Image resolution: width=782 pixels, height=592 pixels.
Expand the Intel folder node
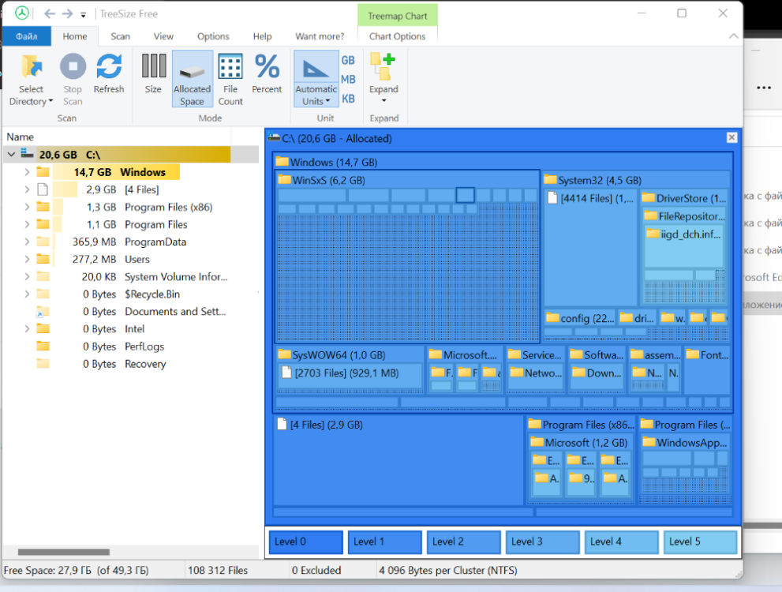[x=27, y=328]
